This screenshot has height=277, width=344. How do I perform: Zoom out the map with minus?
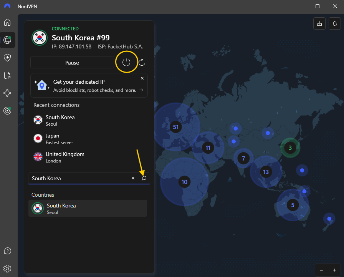(321, 270)
